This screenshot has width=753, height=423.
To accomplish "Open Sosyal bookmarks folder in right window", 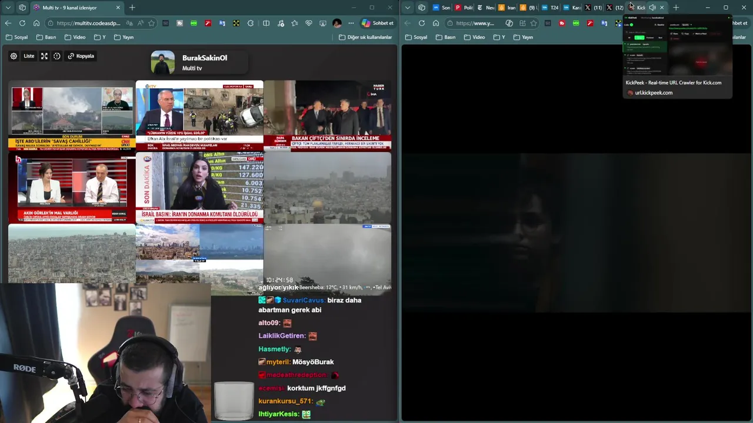I will (416, 37).
